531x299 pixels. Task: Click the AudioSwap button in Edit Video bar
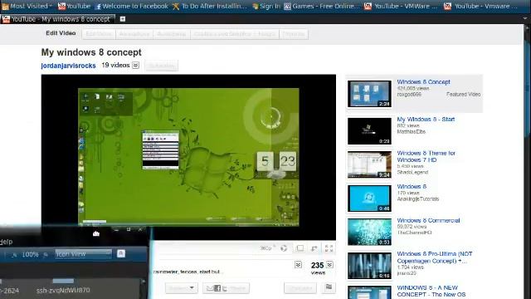172,34
